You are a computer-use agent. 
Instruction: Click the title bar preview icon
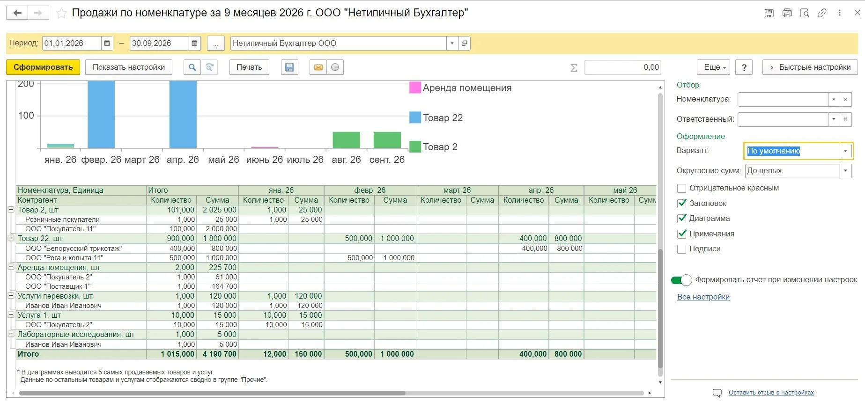point(805,13)
